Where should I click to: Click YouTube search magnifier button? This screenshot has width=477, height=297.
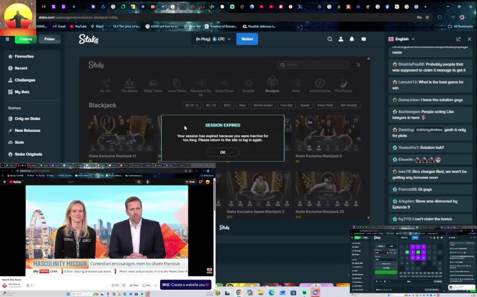139,181
